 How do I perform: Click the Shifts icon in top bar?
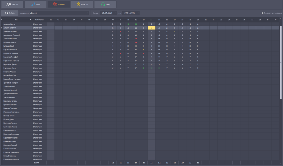[33, 5]
